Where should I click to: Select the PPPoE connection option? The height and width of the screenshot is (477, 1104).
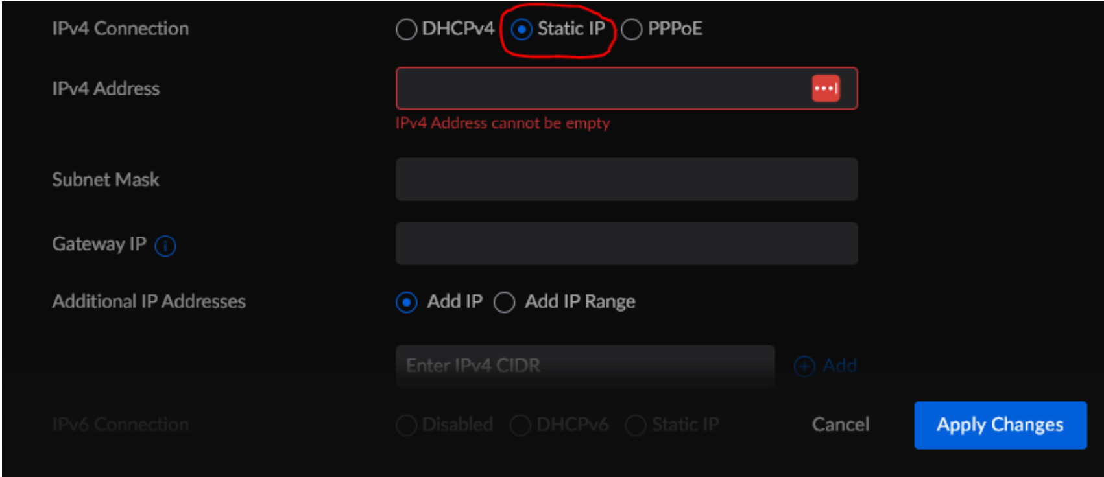click(632, 29)
